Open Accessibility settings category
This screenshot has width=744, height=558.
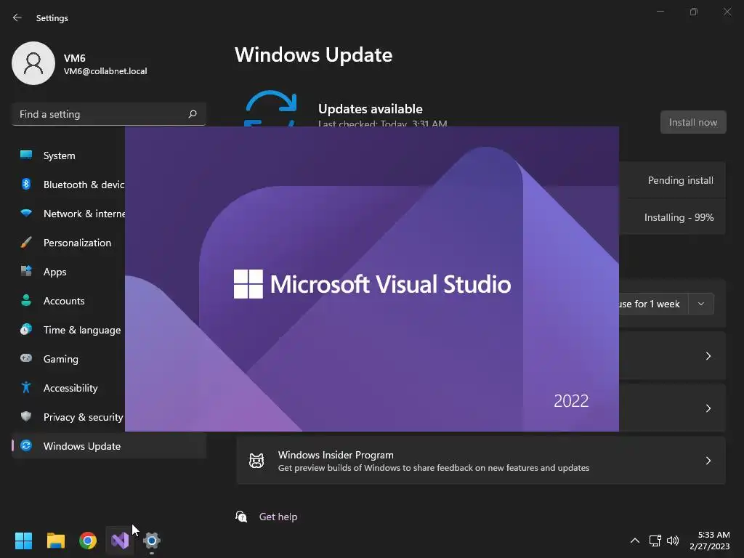[x=68, y=388]
